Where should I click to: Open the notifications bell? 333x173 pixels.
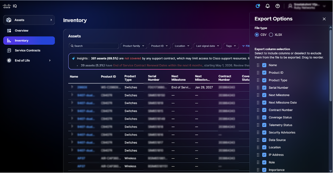(x=268, y=6)
